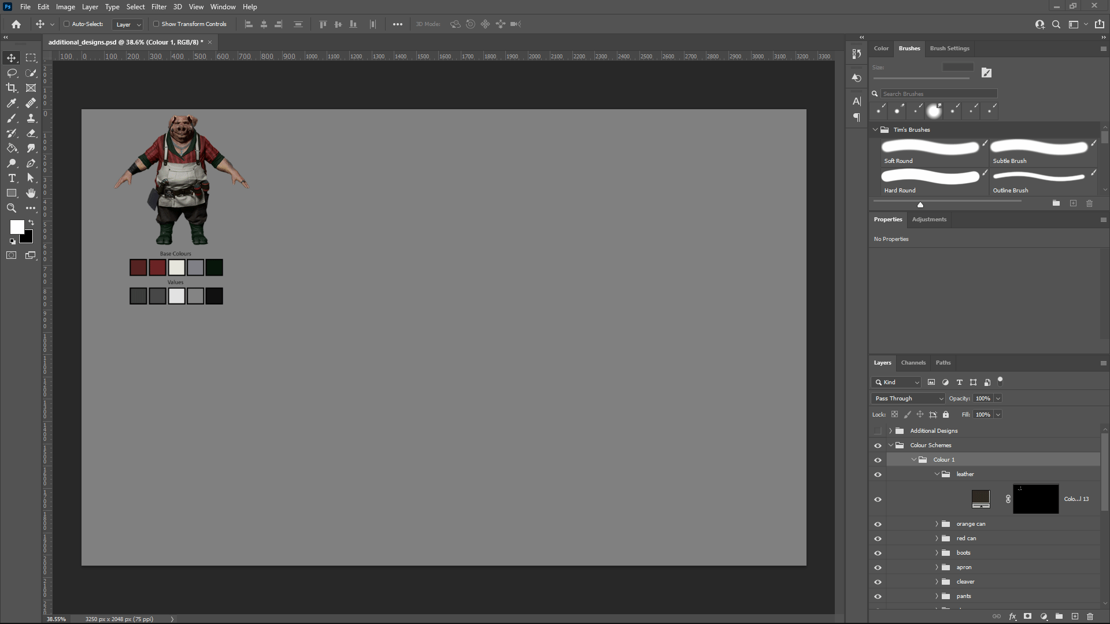Open the Adjustments panel tab
1110x624 pixels.
coord(929,220)
